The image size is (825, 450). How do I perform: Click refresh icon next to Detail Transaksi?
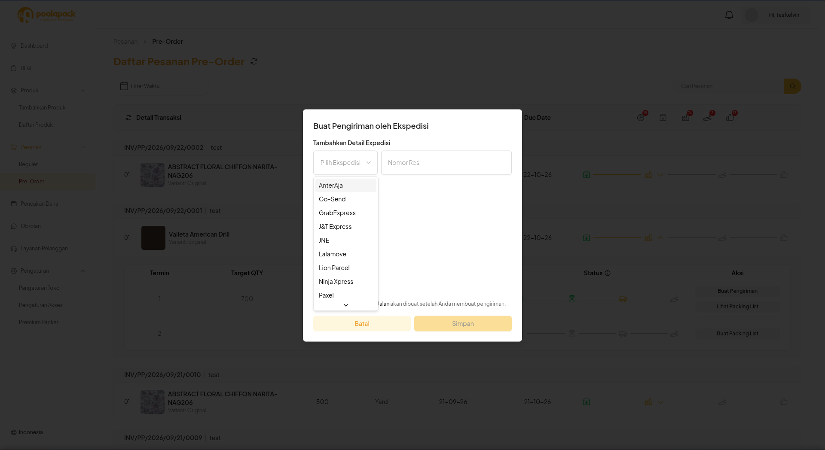point(128,118)
